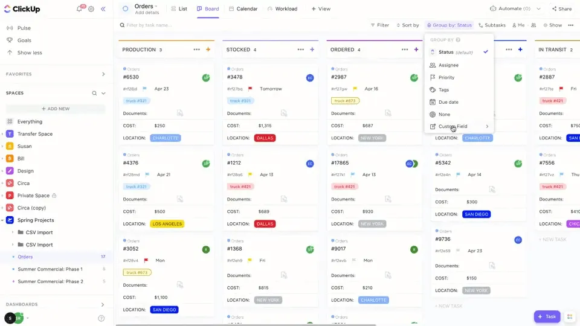
Task: Click priority flag on card #3052
Action: (146, 261)
